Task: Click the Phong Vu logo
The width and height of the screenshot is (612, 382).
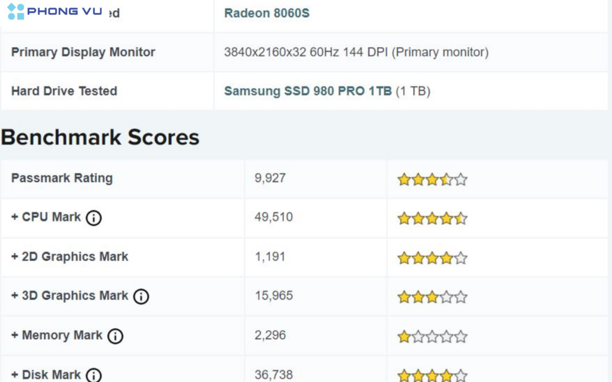Action: tap(55, 11)
